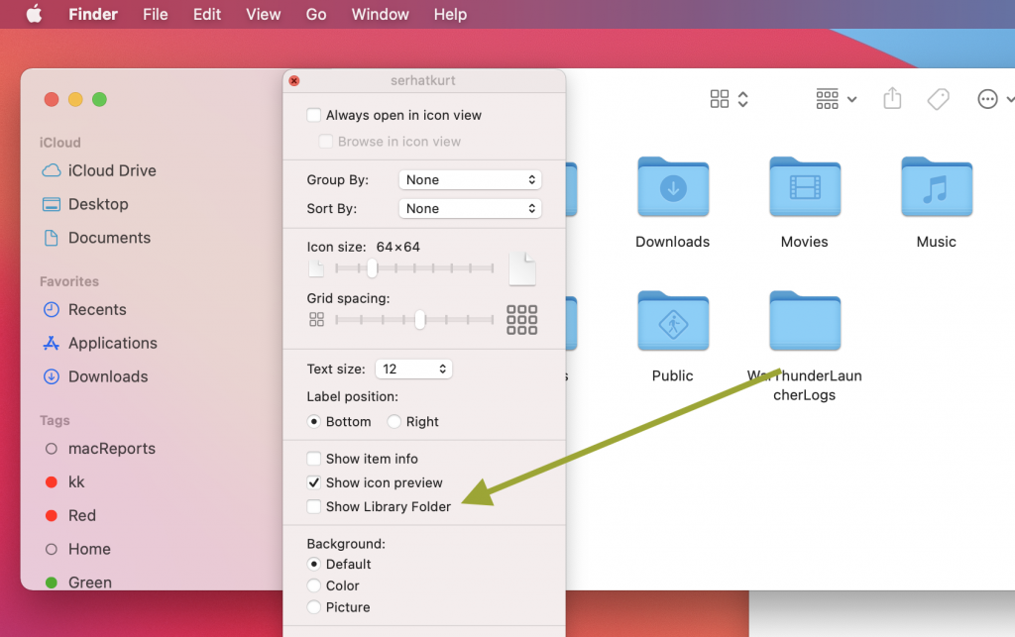The image size is (1015, 637).
Task: Select iCloud Drive in sidebar
Action: tap(99, 170)
